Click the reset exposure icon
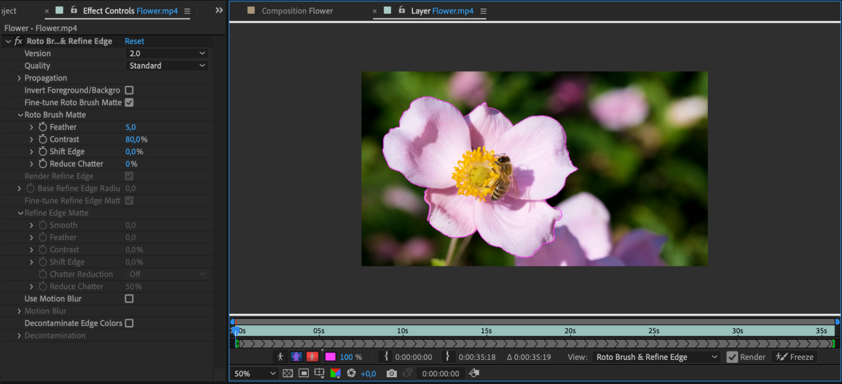The height and width of the screenshot is (384, 842). (x=351, y=373)
